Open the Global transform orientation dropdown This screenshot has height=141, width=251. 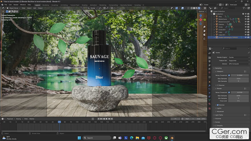coord(92,8)
